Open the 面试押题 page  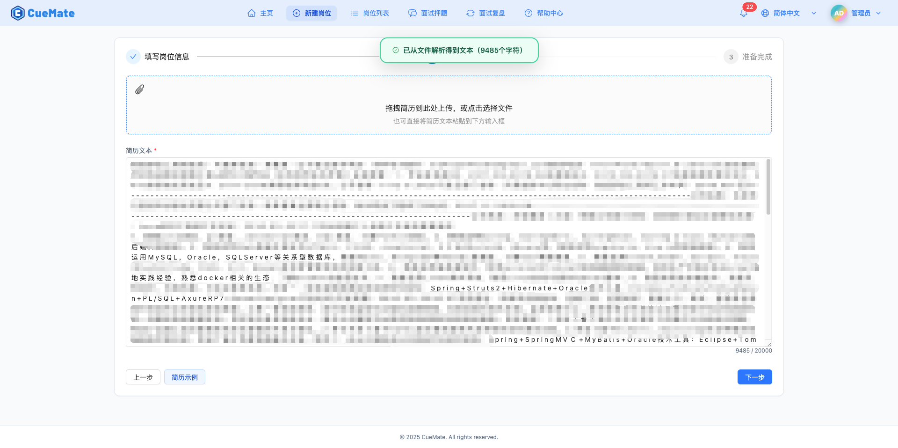point(428,13)
